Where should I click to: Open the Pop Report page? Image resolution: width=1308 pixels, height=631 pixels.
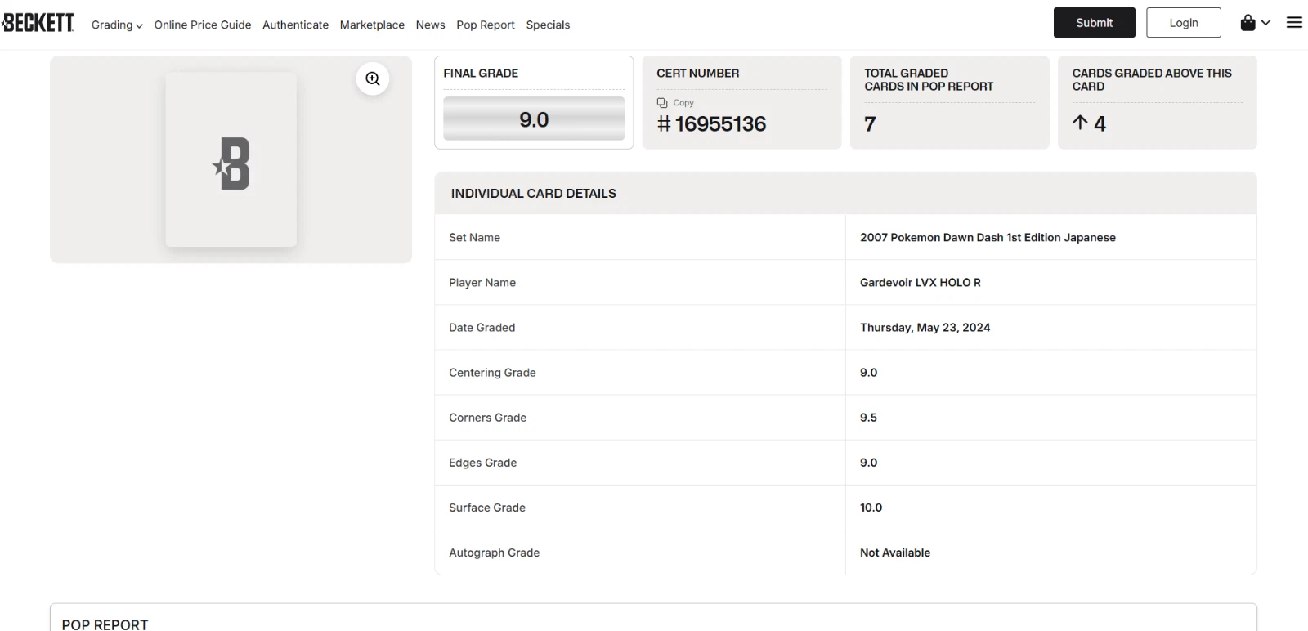click(x=486, y=25)
